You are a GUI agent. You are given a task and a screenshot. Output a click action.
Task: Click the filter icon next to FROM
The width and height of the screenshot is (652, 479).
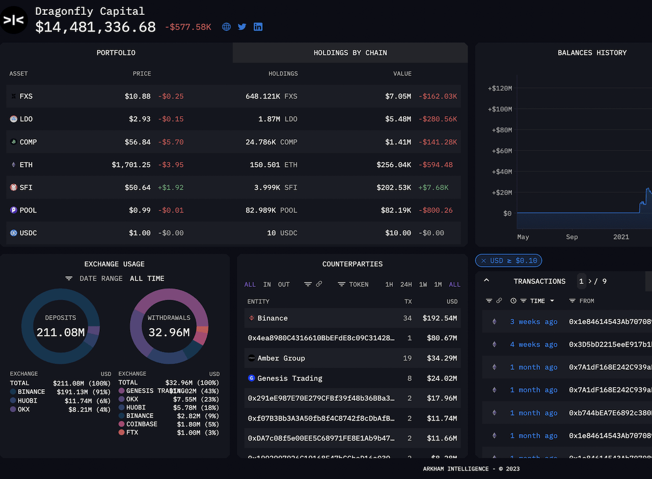(x=573, y=301)
